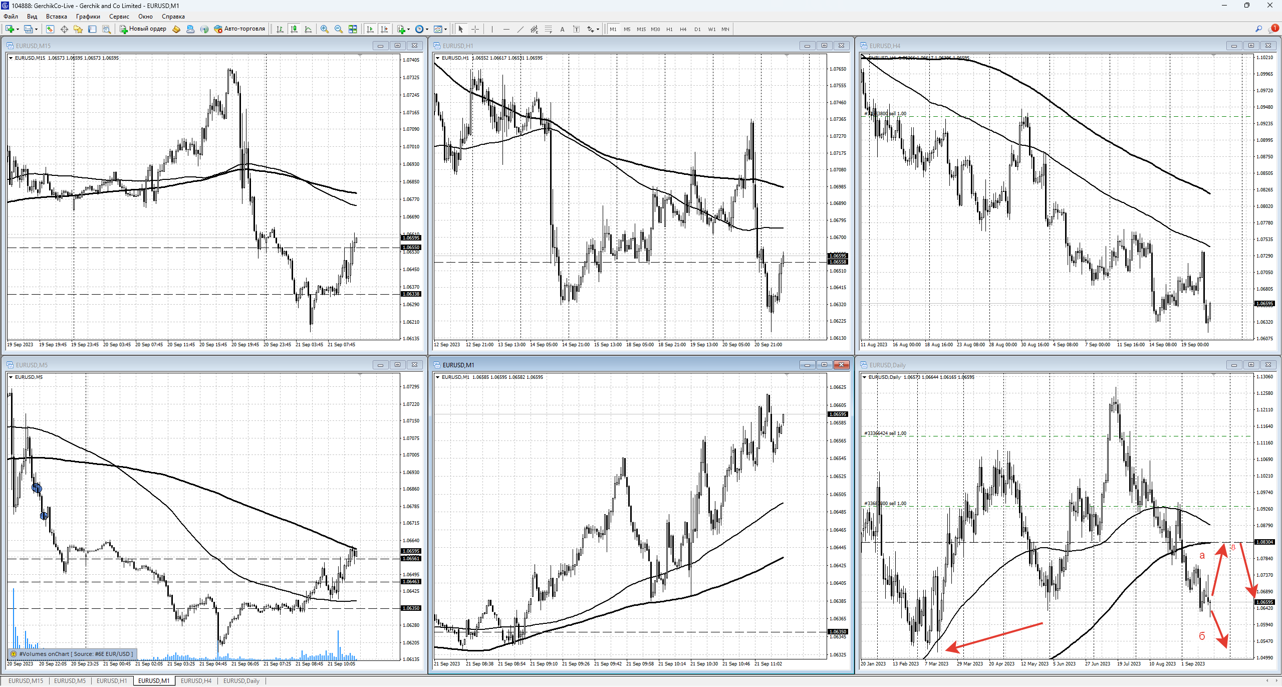Toggle Auto Scroll chart button
The image size is (1282, 687).
click(x=370, y=29)
